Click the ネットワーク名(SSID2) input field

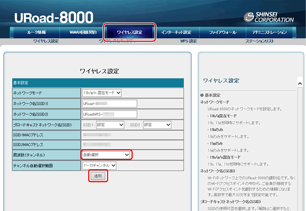(110, 114)
